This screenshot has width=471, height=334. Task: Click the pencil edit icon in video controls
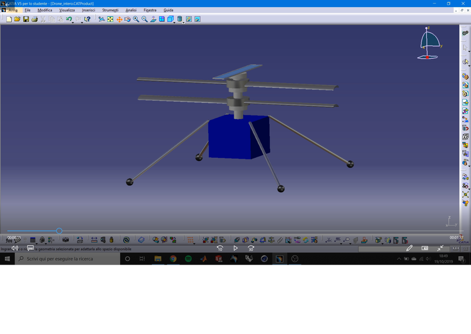(x=409, y=248)
